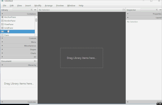Viewport: 162px width, 105px height.
Task: Click the AnchorPane icon in Library
Action: tap(2, 17)
